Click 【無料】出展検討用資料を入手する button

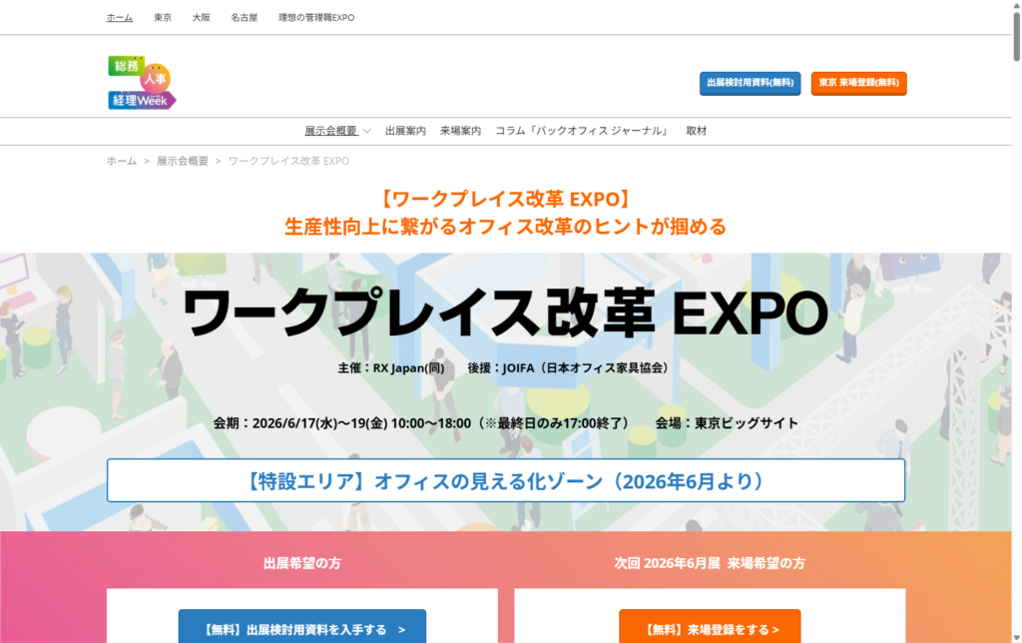(x=301, y=627)
